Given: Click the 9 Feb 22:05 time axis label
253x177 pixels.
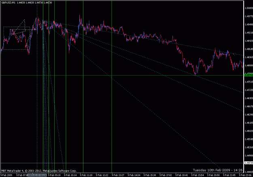Looking at the screenshot, I should [229, 175].
